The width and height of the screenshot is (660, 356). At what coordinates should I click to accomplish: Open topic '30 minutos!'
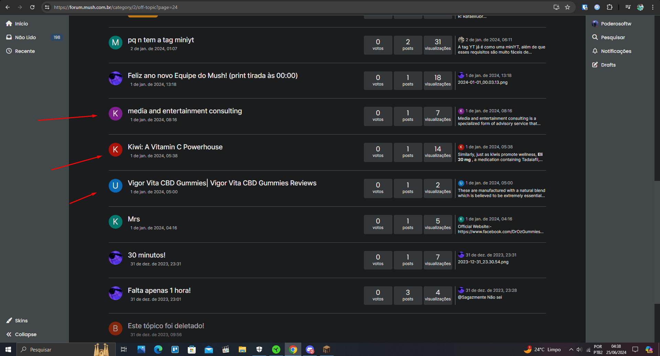click(x=147, y=255)
